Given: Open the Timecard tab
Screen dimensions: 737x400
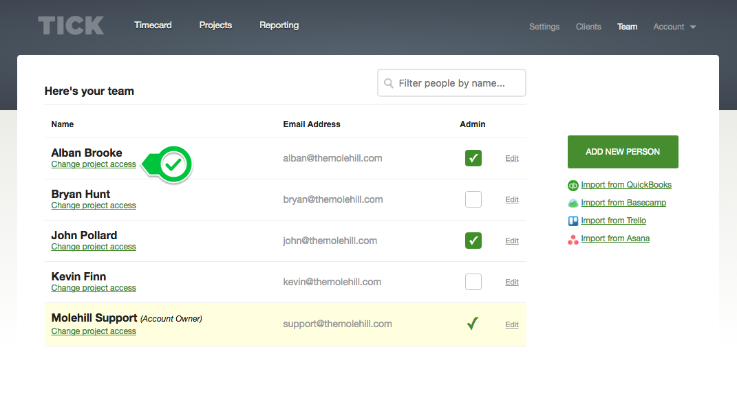Looking at the screenshot, I should click(x=153, y=25).
